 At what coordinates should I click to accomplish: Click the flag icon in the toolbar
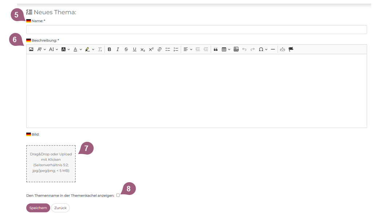tap(291, 49)
